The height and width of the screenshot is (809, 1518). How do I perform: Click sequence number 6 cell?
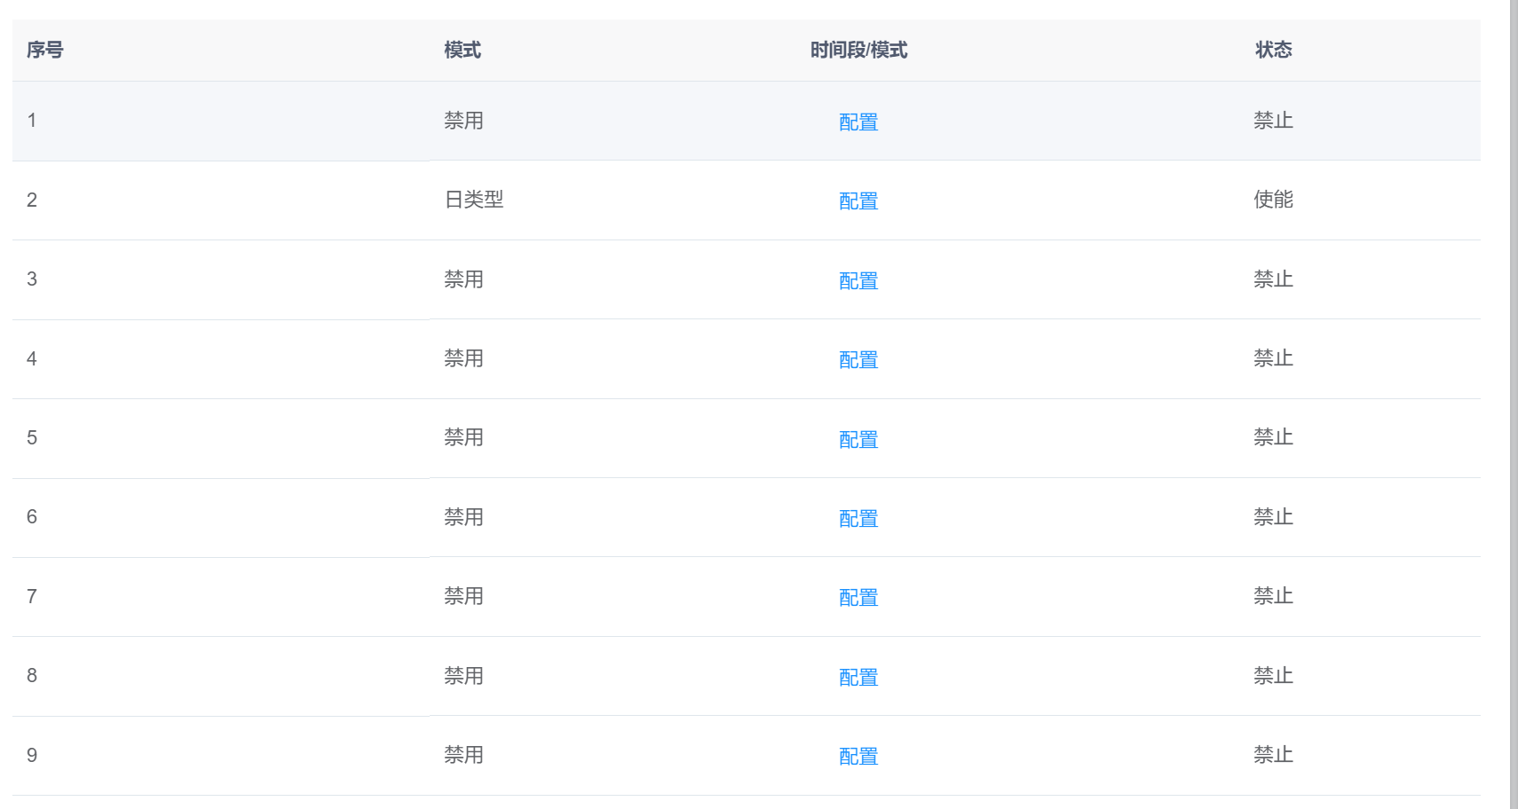pyautogui.click(x=32, y=517)
